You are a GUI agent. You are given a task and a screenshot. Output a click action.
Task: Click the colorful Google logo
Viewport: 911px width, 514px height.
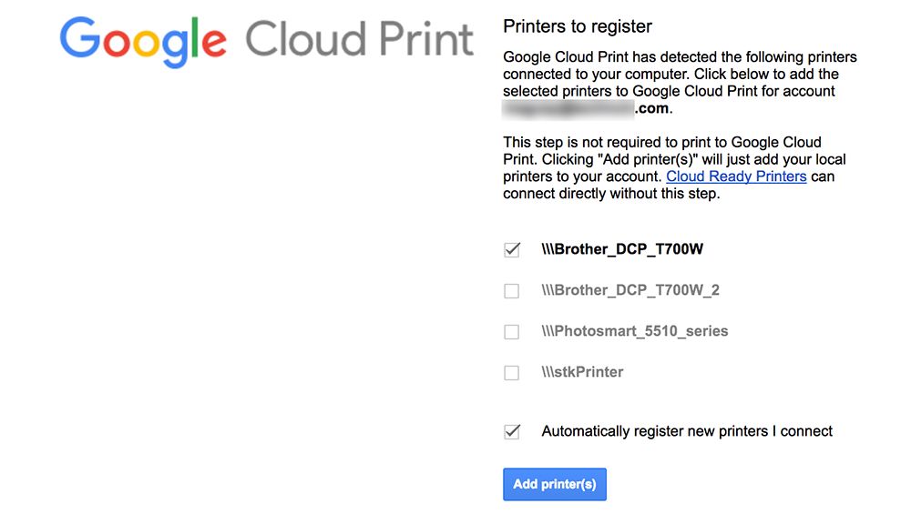point(143,40)
